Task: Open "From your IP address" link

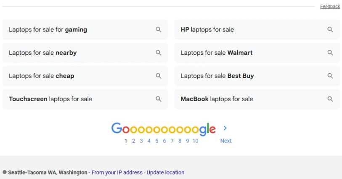Action: [117, 173]
